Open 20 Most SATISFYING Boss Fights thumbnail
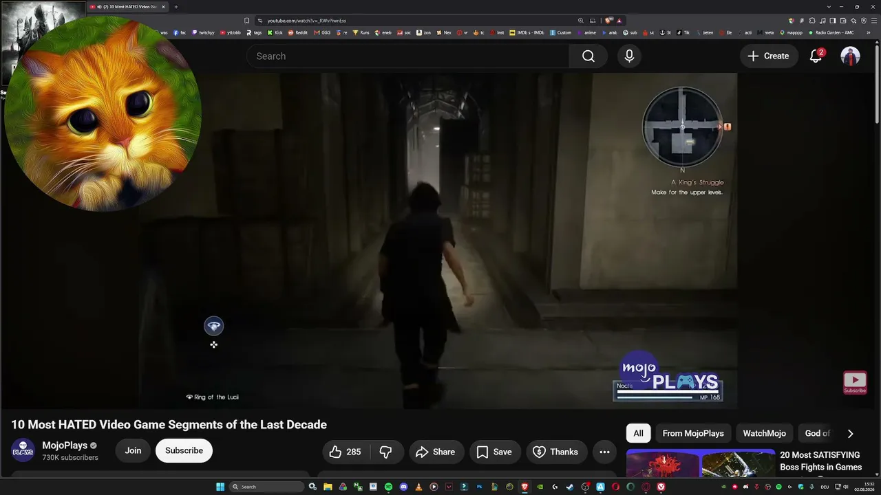Screen dimensions: 881x495 point(701,463)
